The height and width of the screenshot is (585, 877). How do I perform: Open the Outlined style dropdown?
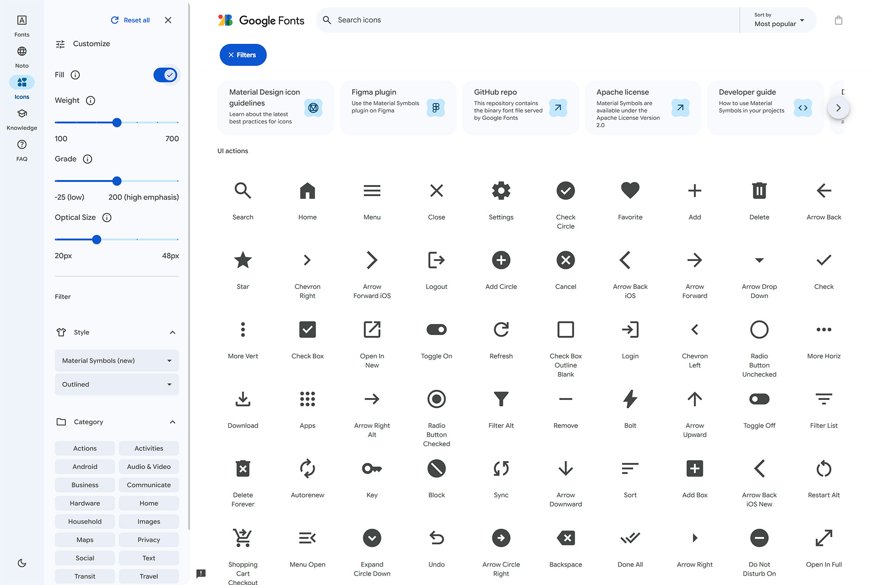(116, 384)
